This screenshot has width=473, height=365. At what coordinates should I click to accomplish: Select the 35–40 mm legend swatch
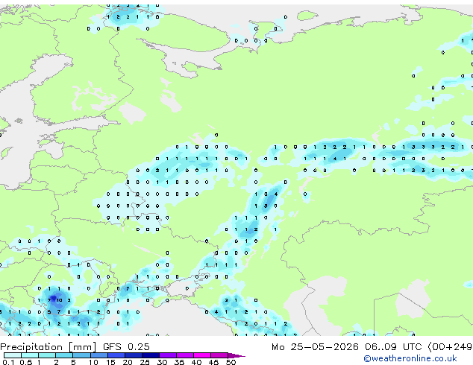point(185,355)
